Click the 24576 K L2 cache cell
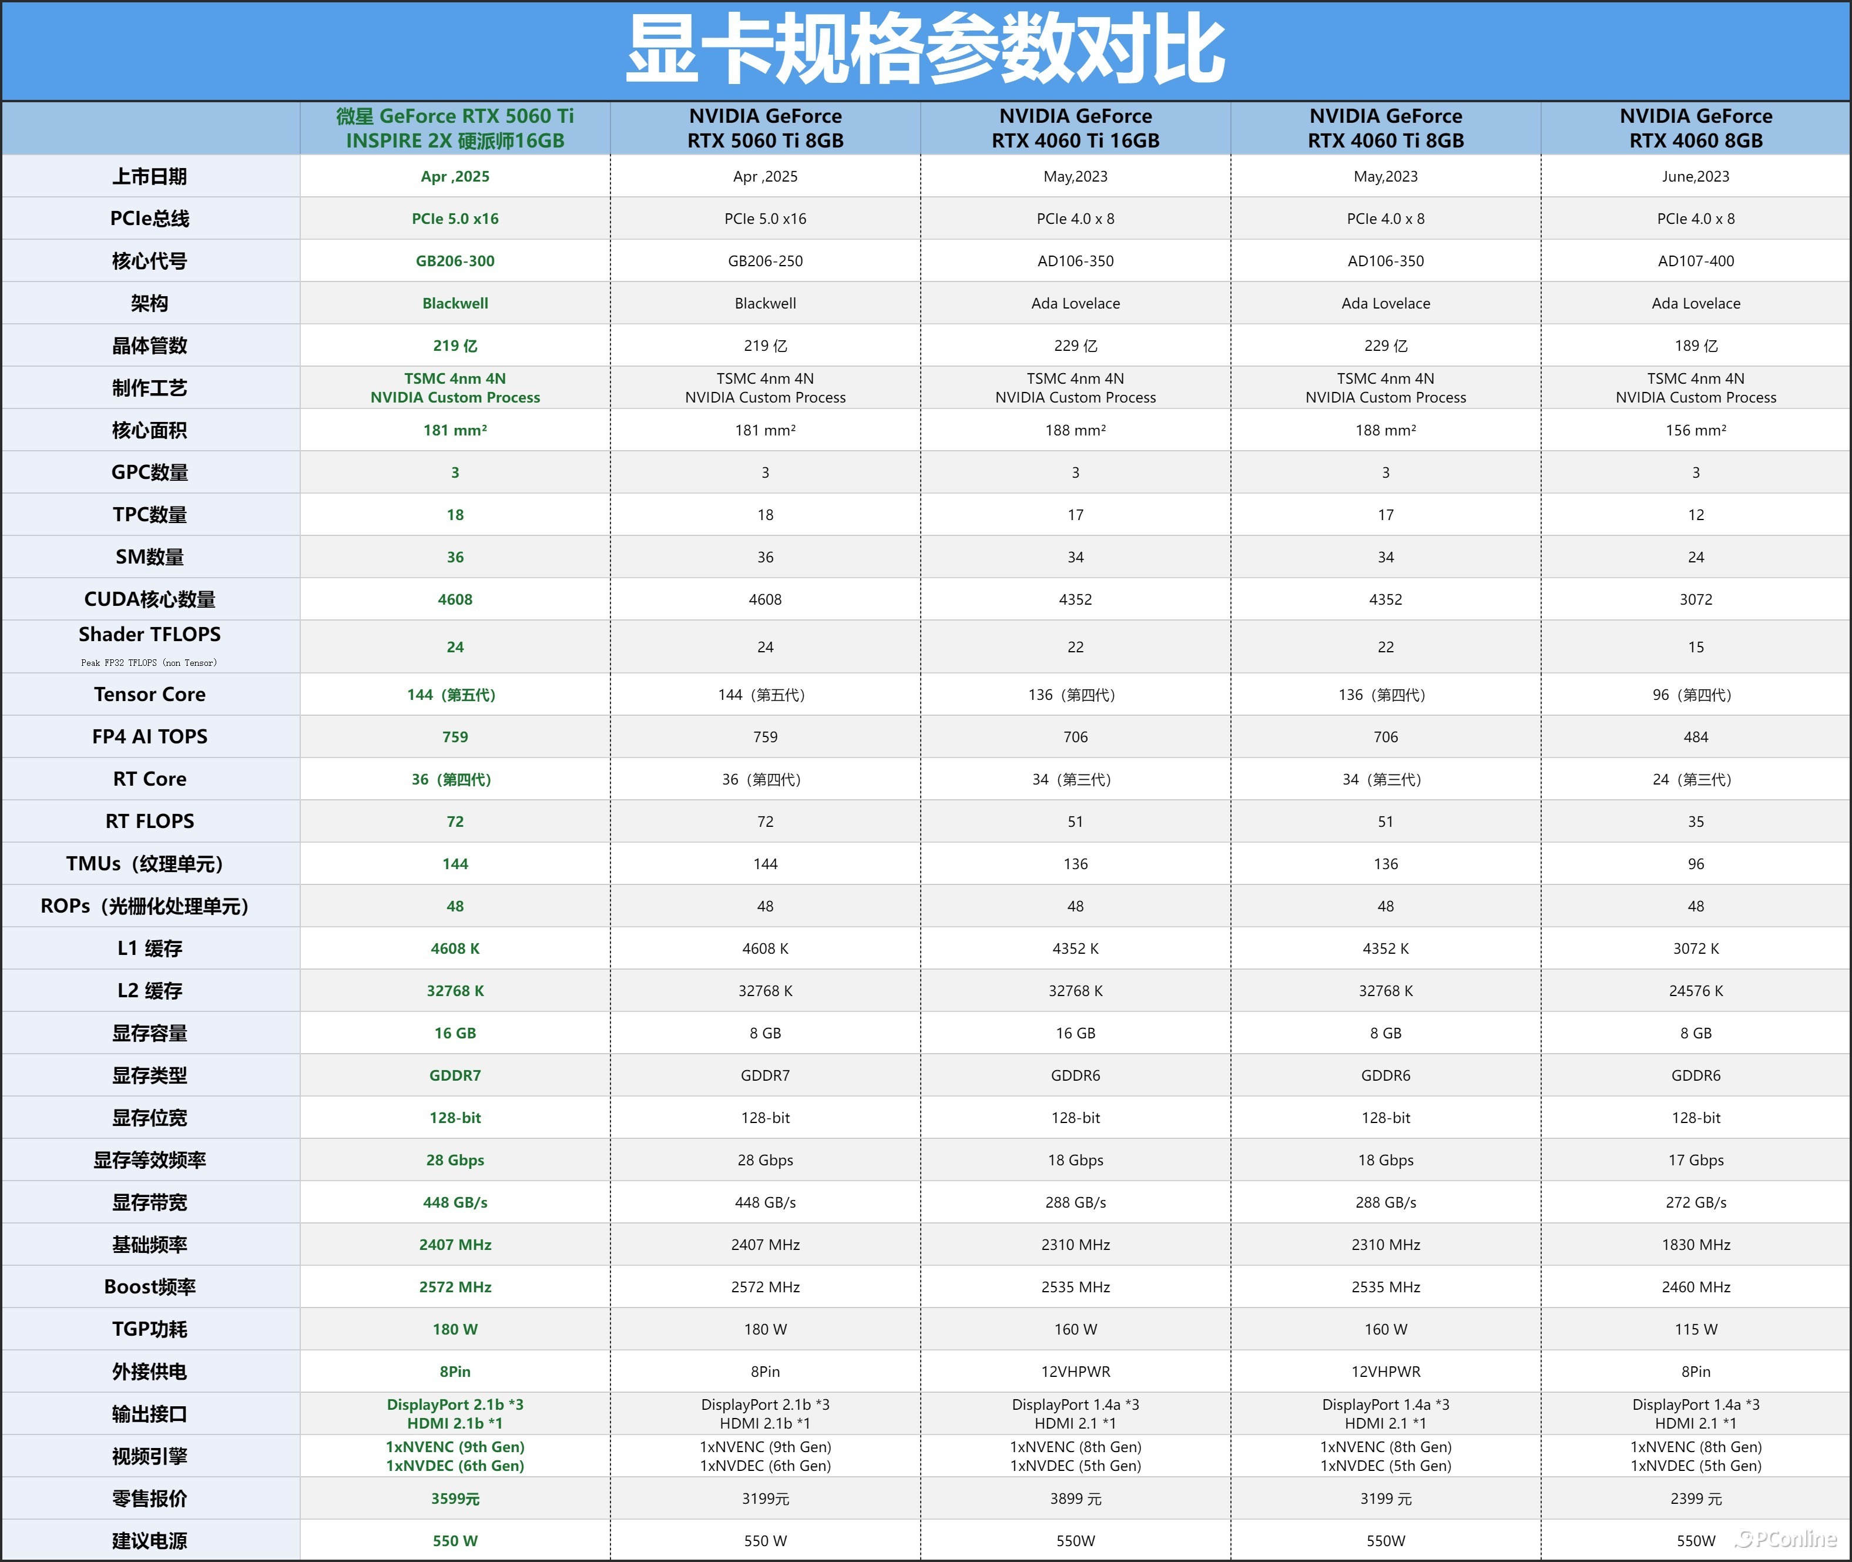 tap(1695, 991)
